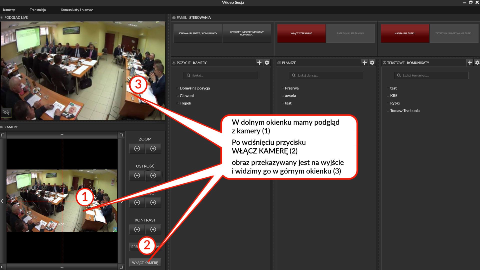Select Tomasz Trzebunia text komunikat
480x270 pixels.
404,111
